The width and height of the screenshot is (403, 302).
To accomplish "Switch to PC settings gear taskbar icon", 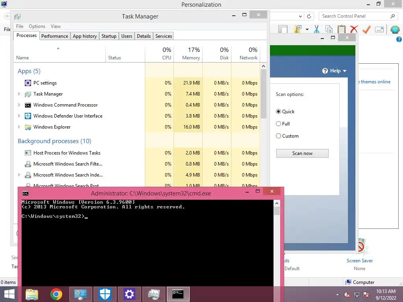I will coord(129,294).
